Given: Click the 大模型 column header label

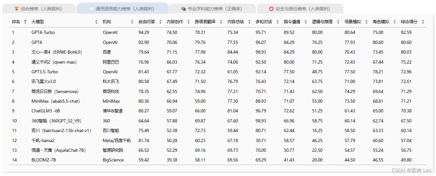Looking at the screenshot, I should pyautogui.click(x=37, y=22).
